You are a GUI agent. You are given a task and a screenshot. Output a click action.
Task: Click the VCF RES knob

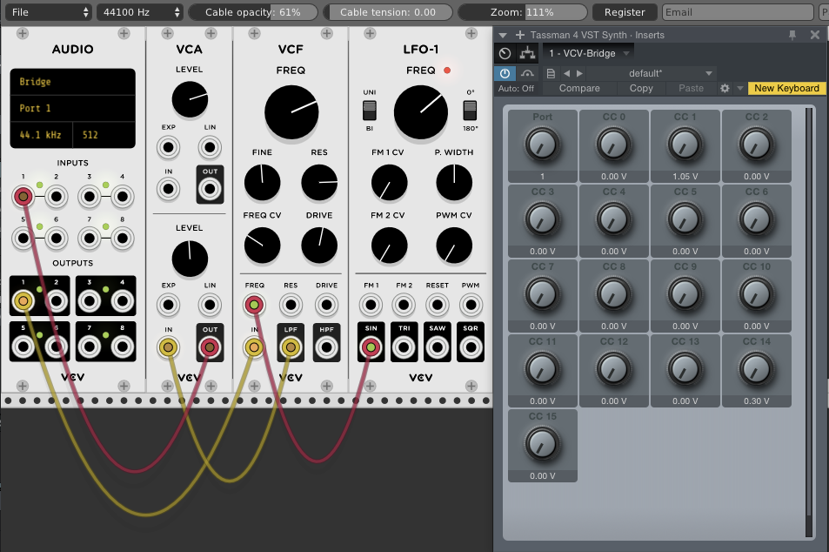click(x=318, y=183)
